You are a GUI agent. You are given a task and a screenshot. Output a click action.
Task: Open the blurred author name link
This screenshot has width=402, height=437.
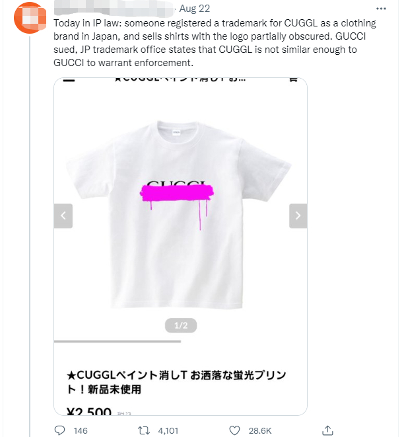click(x=113, y=10)
